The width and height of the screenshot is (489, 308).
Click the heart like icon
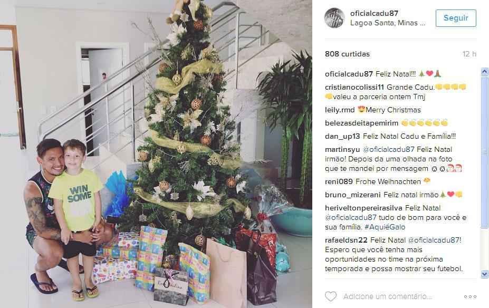pos(331,296)
